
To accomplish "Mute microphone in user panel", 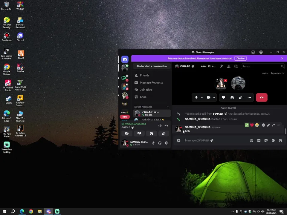I will pos(153,143).
